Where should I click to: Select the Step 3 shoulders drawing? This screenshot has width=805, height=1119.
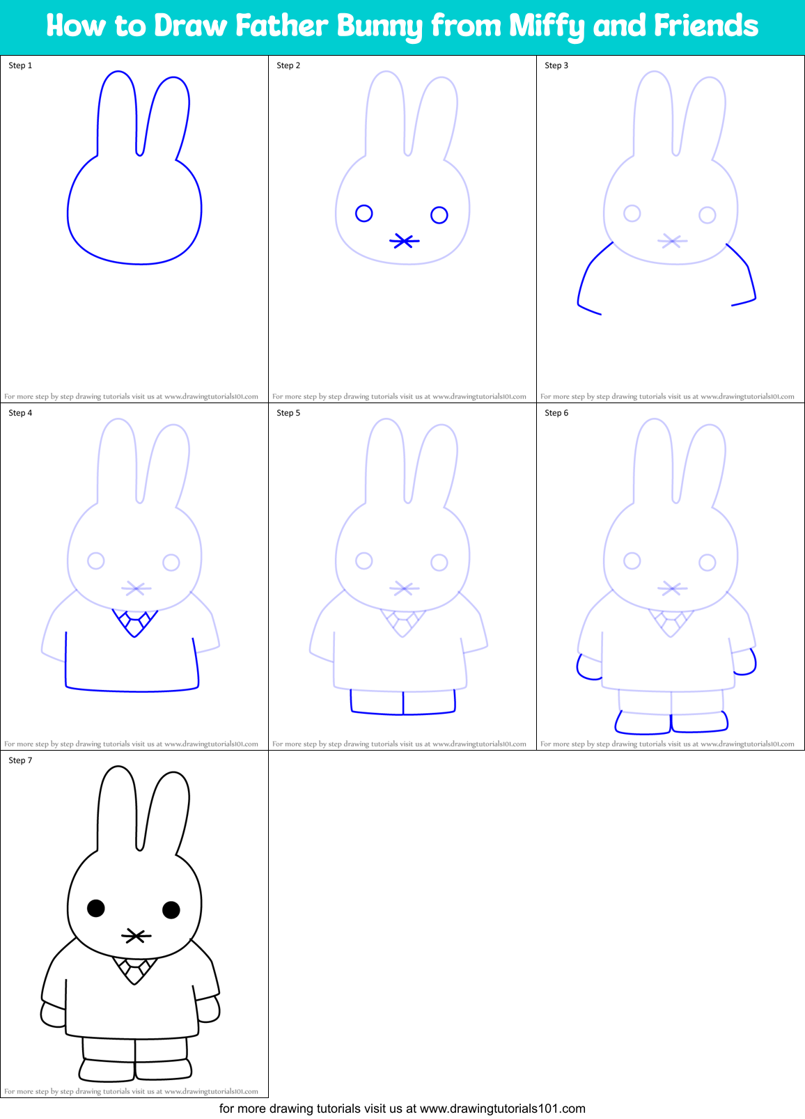[667, 192]
